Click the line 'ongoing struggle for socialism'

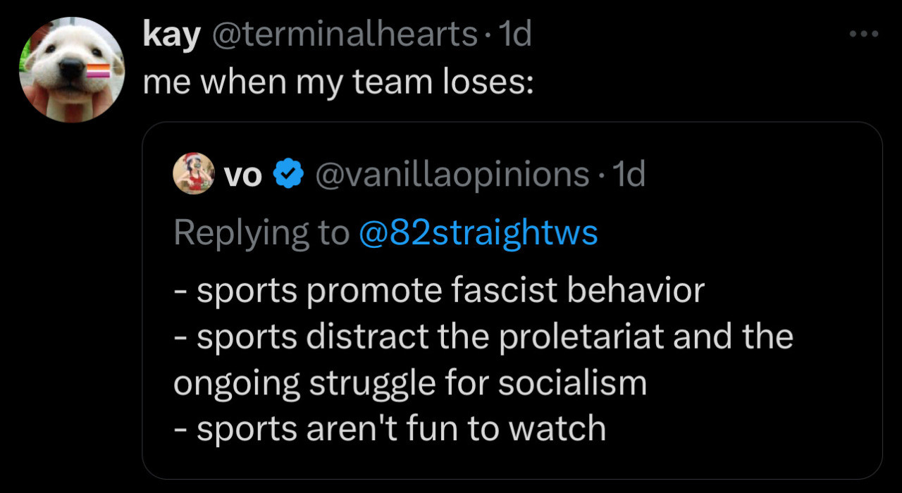coord(410,383)
